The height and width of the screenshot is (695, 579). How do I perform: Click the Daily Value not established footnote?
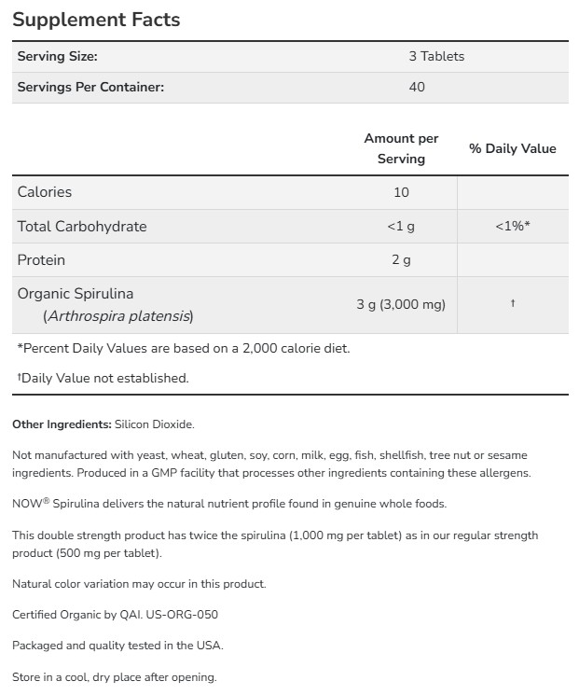coord(103,378)
